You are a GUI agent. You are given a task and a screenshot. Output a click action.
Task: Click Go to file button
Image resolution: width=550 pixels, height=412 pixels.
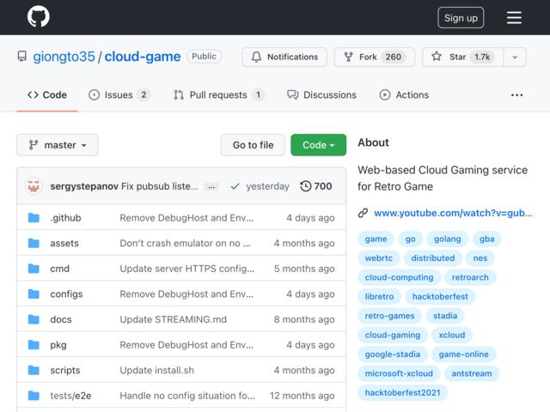[x=253, y=145]
